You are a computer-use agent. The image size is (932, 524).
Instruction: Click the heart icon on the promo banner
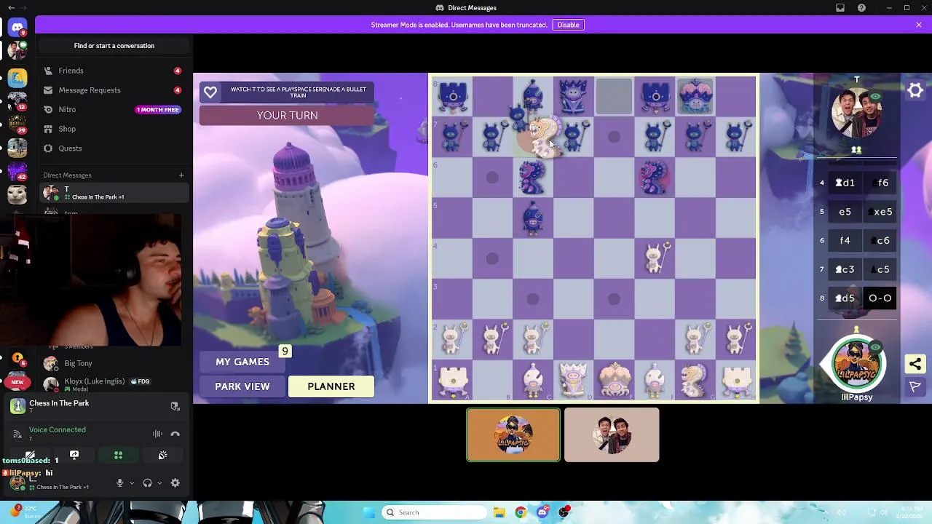point(210,92)
